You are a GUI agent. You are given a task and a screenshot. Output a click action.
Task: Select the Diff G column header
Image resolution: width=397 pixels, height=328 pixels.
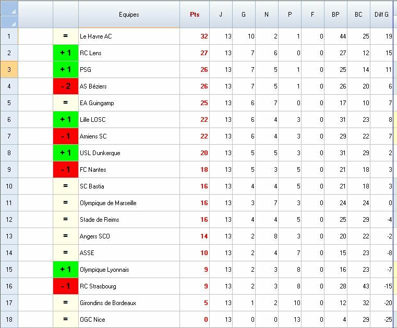click(382, 15)
